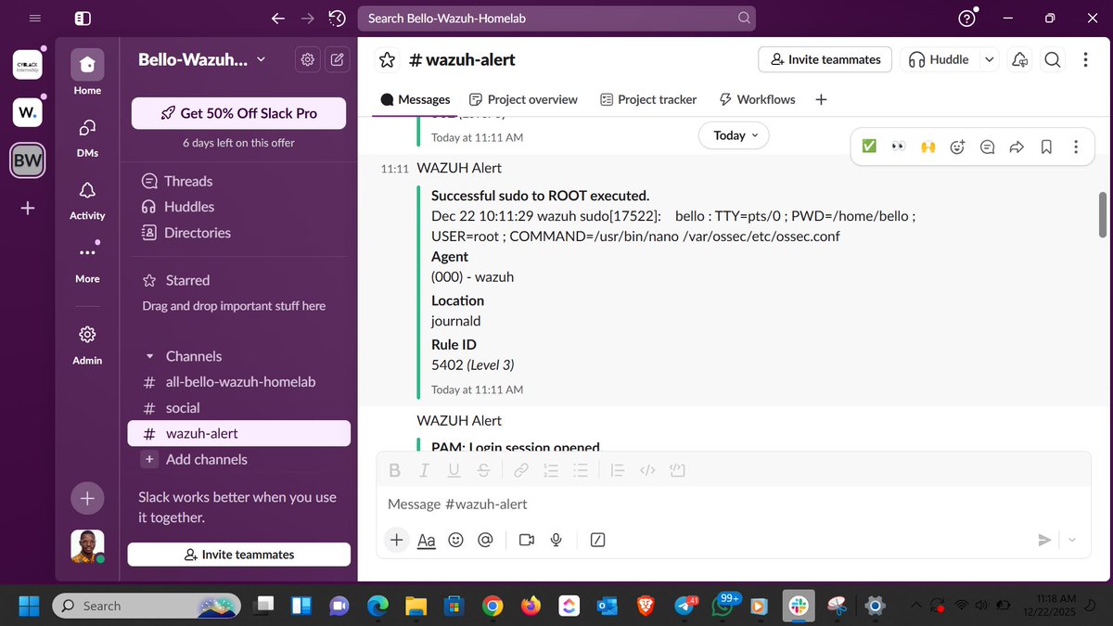This screenshot has width=1113, height=626.
Task: React with white check mark emoji
Action: (x=869, y=147)
